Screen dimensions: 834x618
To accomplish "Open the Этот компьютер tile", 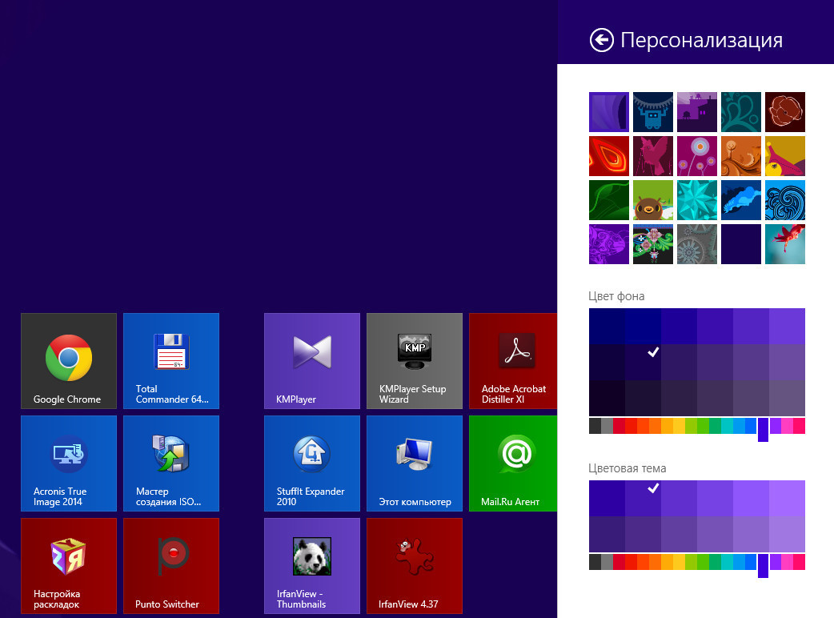I will (415, 463).
